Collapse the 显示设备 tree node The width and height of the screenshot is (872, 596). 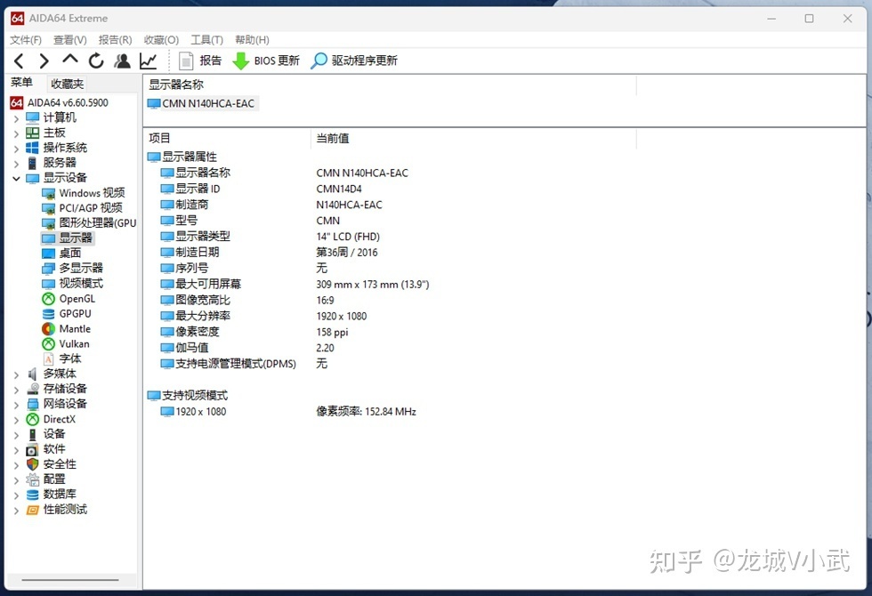16,178
